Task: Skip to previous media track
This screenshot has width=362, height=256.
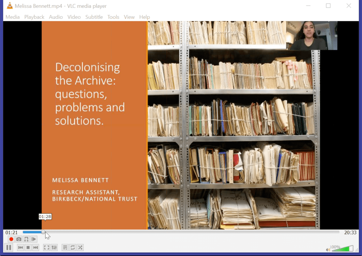Action: coord(21,248)
